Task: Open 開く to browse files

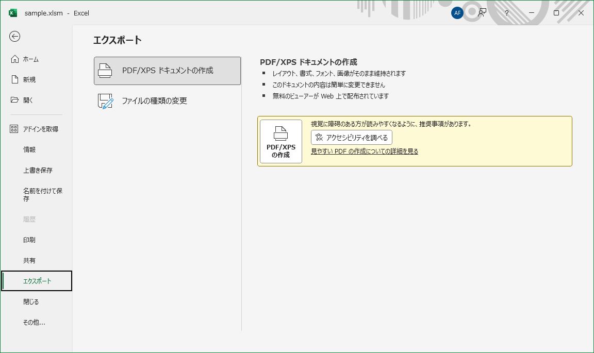Action: (x=31, y=100)
